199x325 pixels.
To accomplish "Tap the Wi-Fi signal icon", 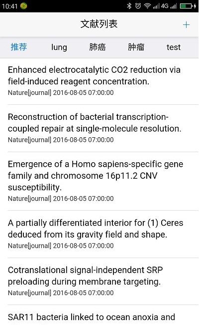I will 147,6.
